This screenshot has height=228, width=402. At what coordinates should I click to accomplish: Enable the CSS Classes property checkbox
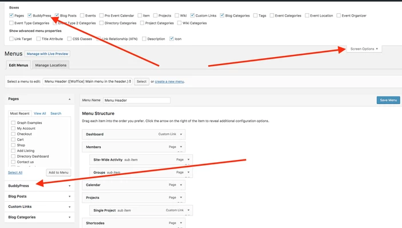coord(69,39)
